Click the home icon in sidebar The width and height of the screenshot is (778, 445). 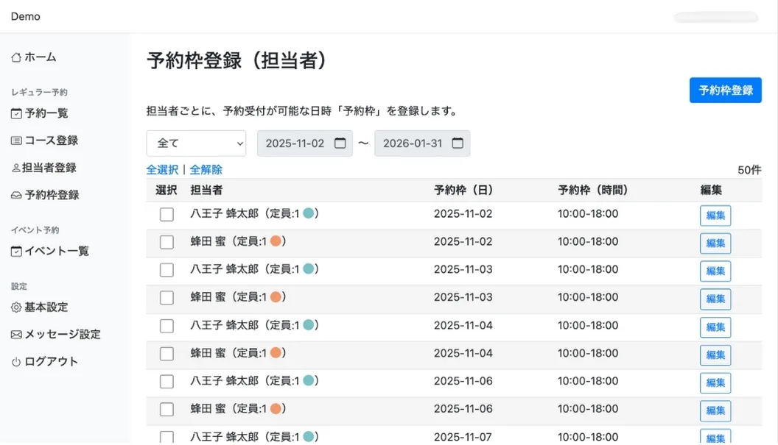(16, 57)
